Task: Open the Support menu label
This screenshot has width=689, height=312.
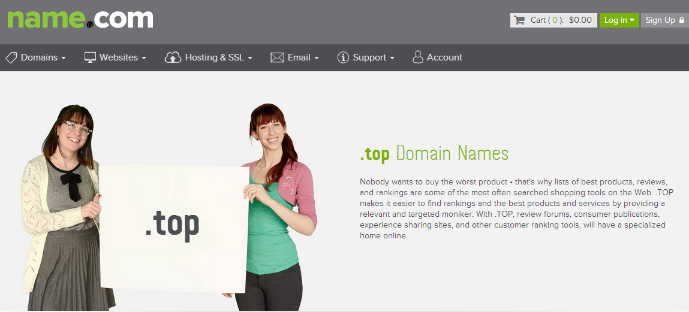Action: 369,57
